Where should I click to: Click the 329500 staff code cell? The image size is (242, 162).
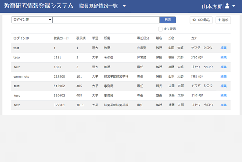click(59, 76)
